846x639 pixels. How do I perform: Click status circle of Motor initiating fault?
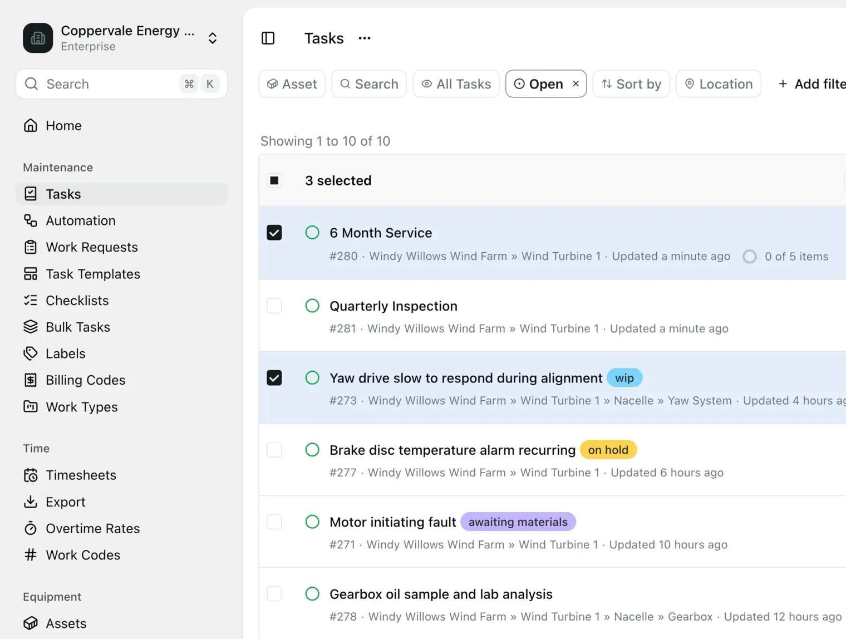click(x=312, y=522)
